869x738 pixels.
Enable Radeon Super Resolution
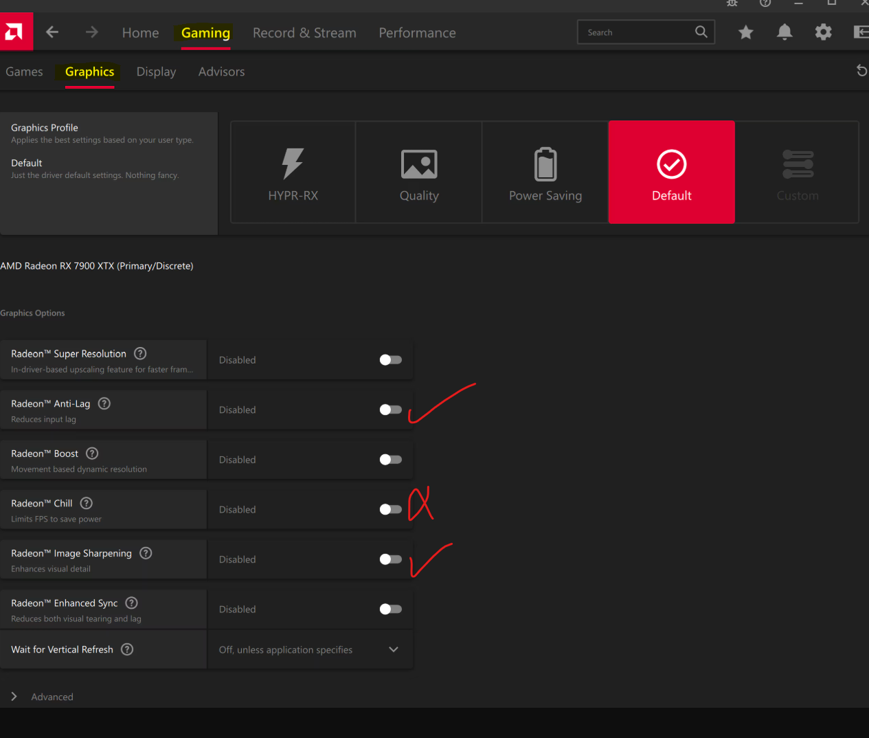[390, 359]
